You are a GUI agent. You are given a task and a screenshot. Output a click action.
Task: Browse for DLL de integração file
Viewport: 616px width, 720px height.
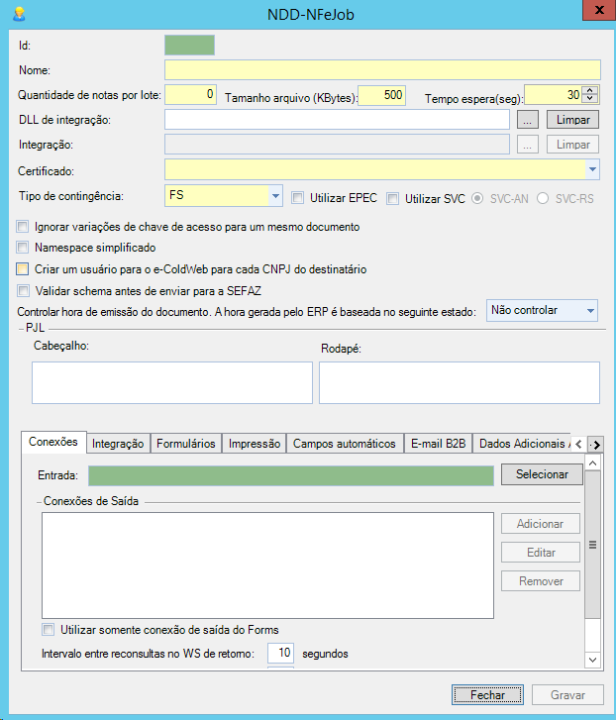click(528, 120)
